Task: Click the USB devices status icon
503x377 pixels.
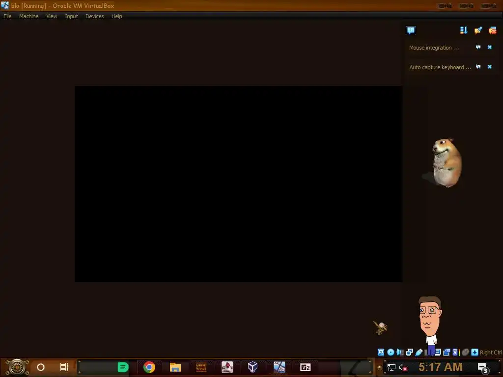Action: point(419,352)
